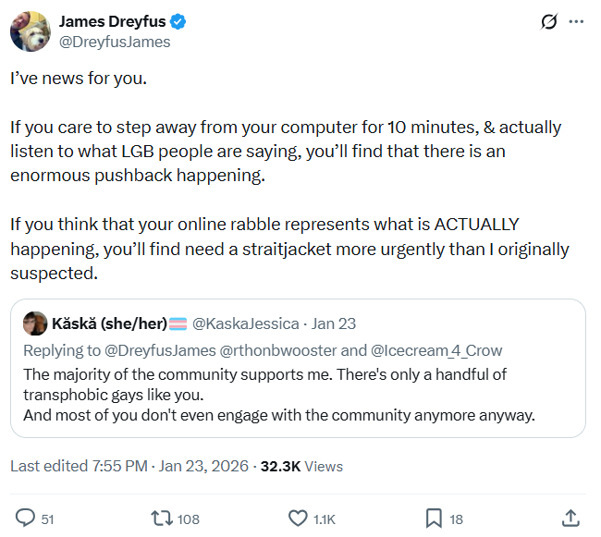Viewport: 601px width, 537px height.
Task: Click the reply speech bubble icon
Action: point(25,519)
